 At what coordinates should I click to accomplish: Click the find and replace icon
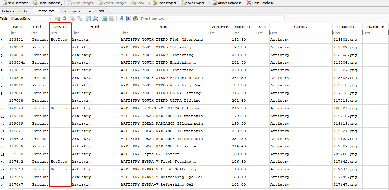tap(136, 18)
